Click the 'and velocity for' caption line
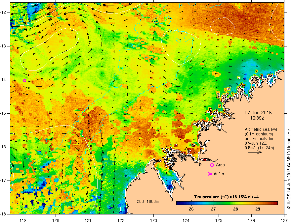The width and height of the screenshot is (291, 224). click(259, 139)
